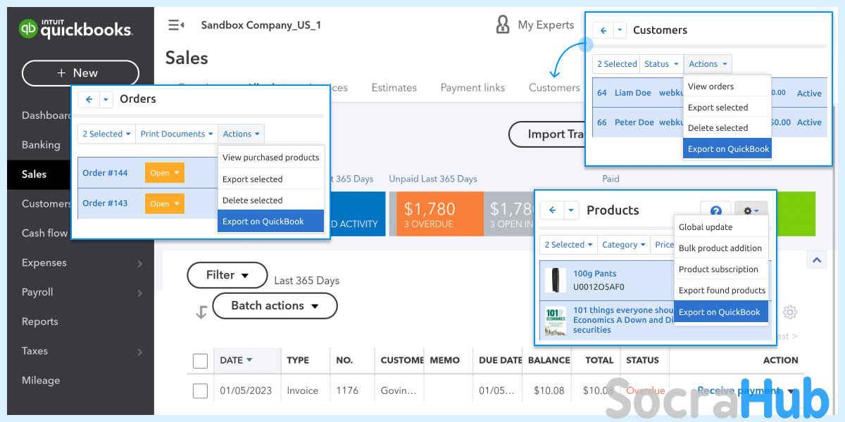
Task: Open the 2 Selected dropdown in Orders panel
Action: (x=107, y=134)
